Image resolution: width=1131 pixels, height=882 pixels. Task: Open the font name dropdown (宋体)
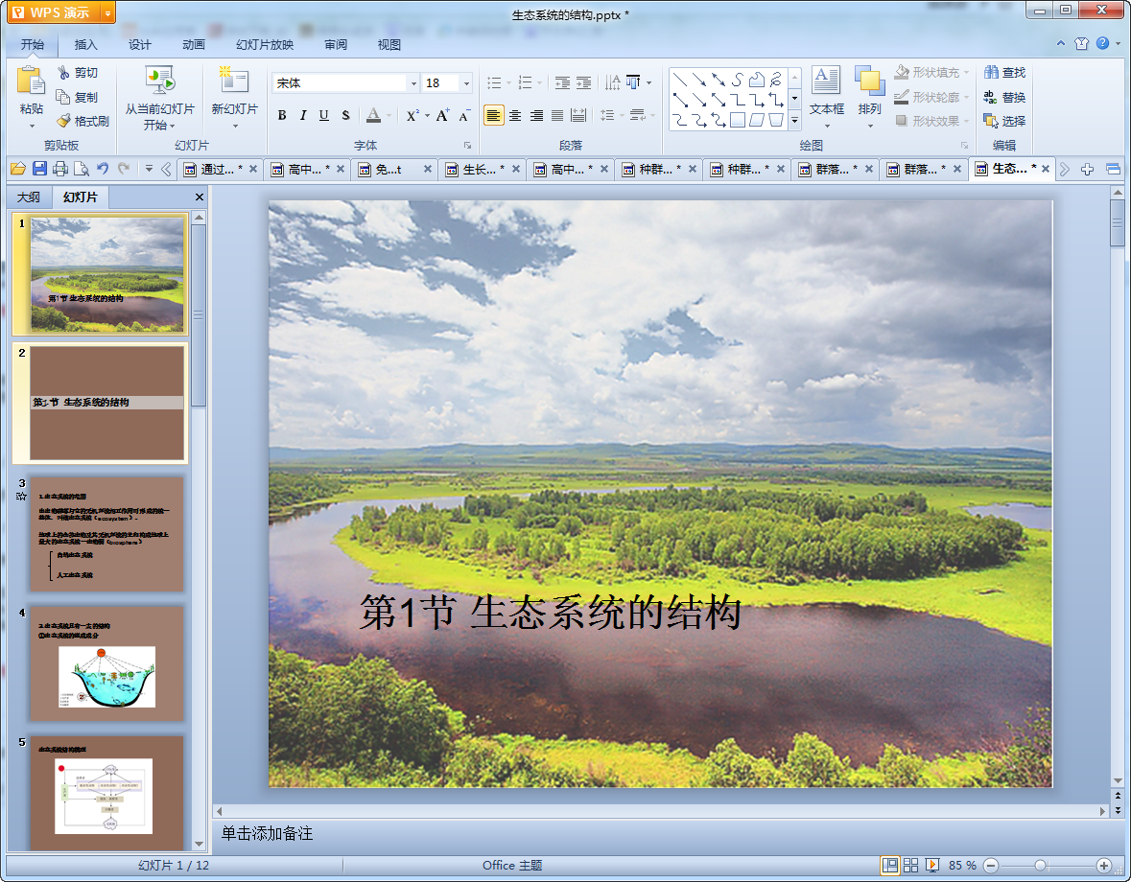[x=413, y=83]
